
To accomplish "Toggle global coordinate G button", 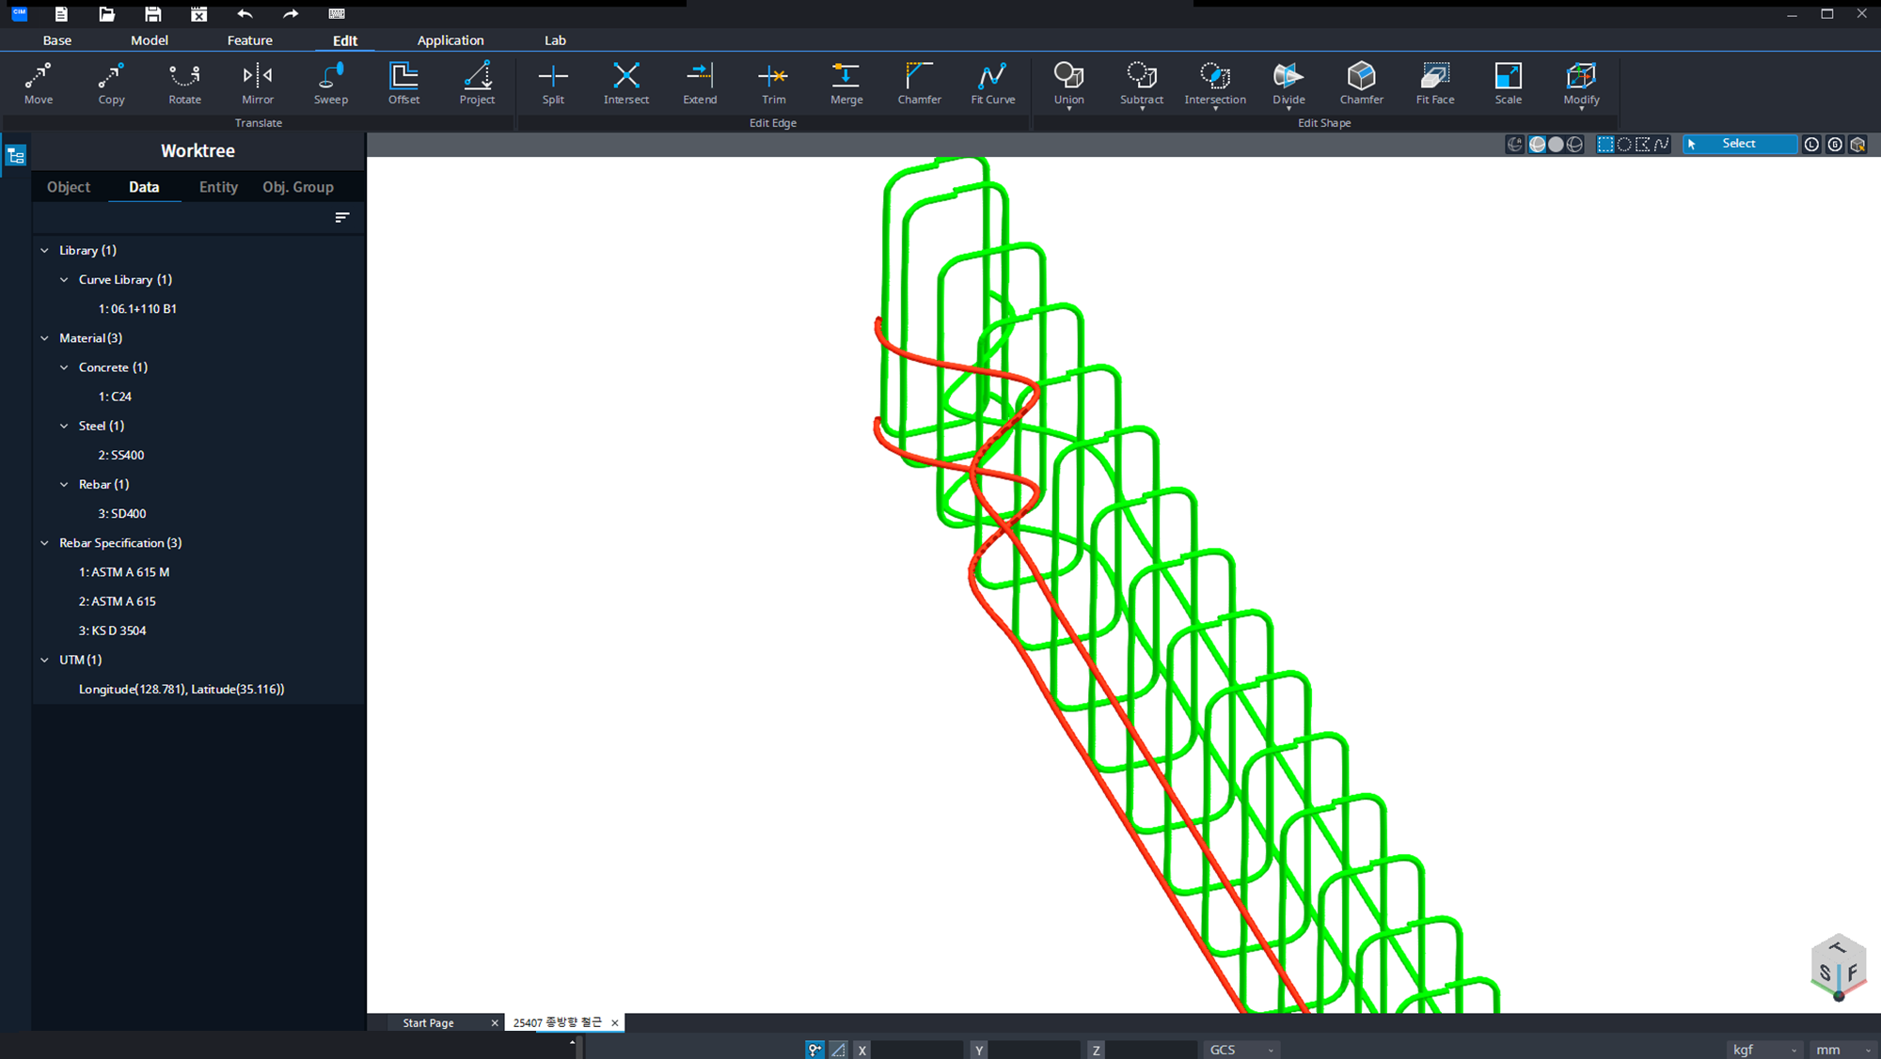I will [1835, 144].
